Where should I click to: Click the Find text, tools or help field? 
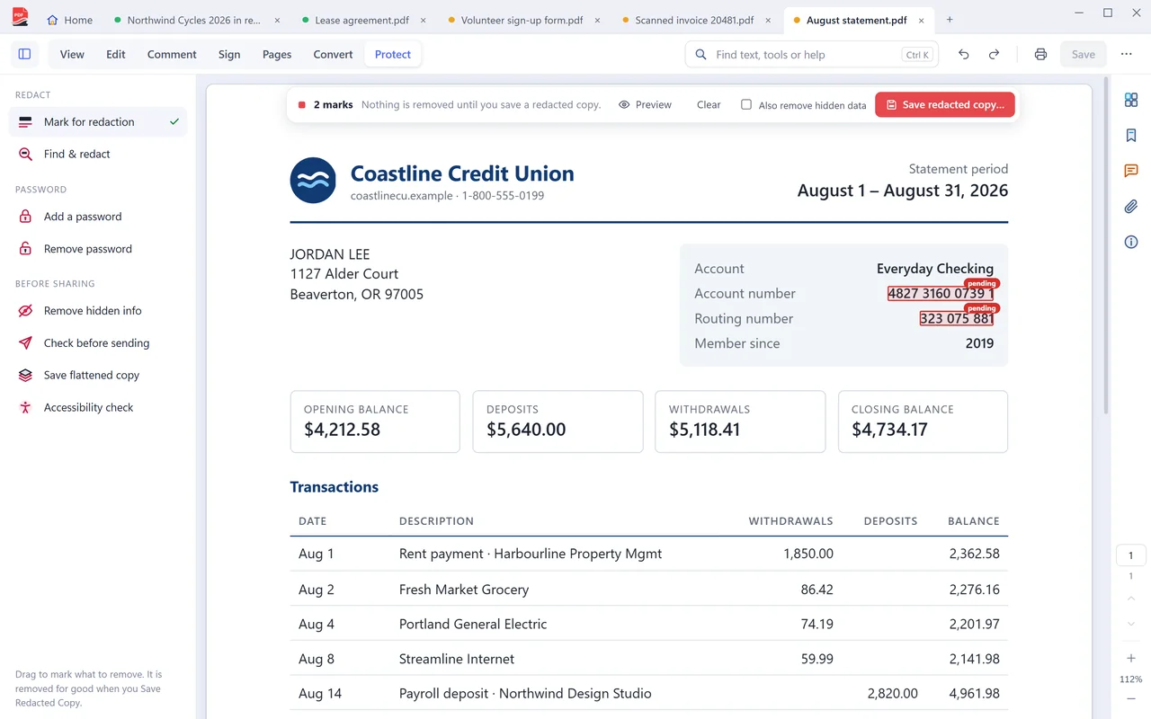(x=812, y=54)
